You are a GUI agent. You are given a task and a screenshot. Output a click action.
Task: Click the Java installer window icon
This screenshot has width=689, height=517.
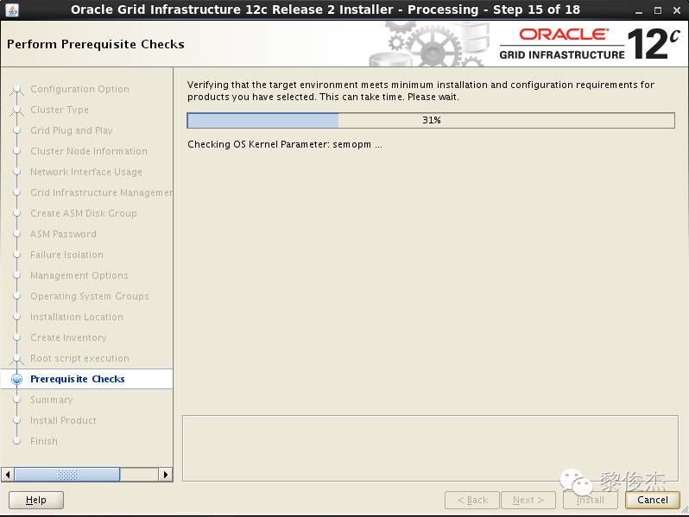click(x=12, y=9)
